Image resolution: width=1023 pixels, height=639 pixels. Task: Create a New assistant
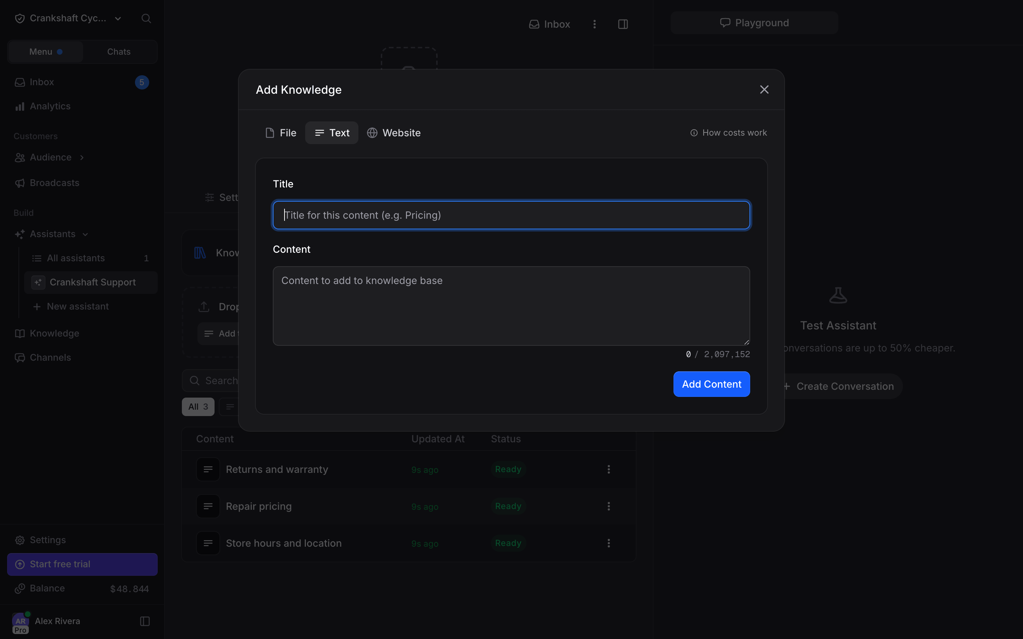click(91, 306)
